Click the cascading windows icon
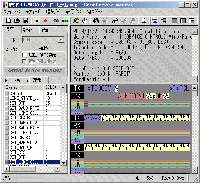 (x=164, y=21)
